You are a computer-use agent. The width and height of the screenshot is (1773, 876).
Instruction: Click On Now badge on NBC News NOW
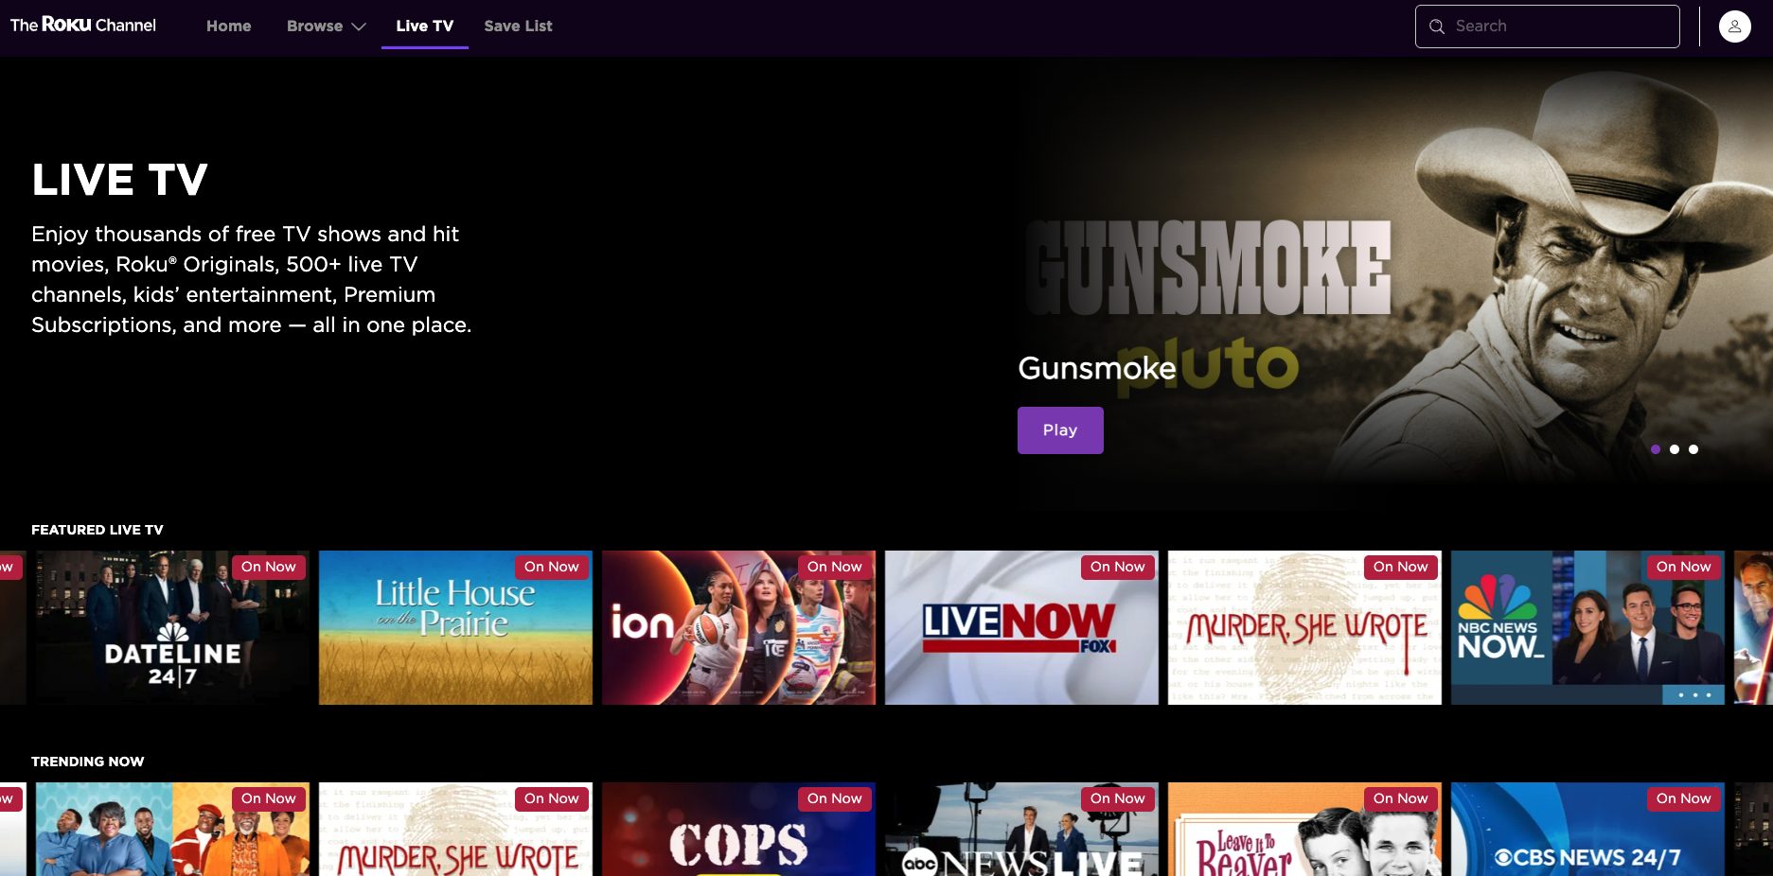(1684, 567)
